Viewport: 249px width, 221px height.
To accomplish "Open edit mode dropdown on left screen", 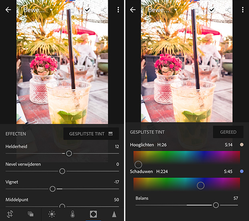I will click(51, 10).
